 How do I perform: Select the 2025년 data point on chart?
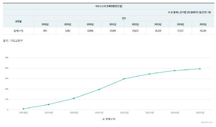(200, 69)
